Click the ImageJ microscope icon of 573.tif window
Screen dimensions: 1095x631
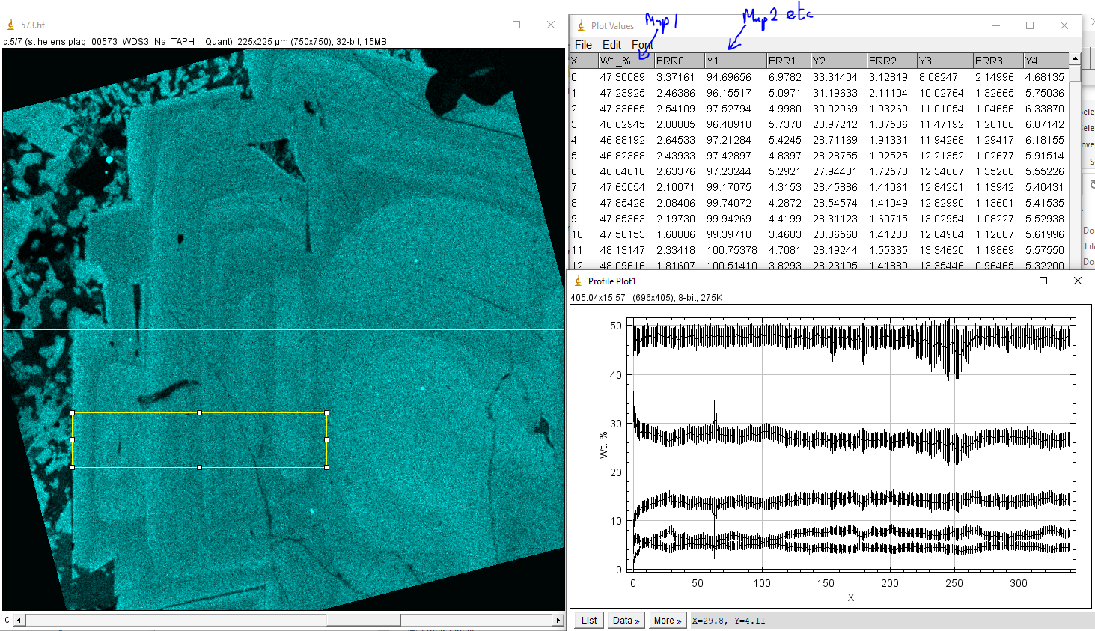[x=10, y=25]
